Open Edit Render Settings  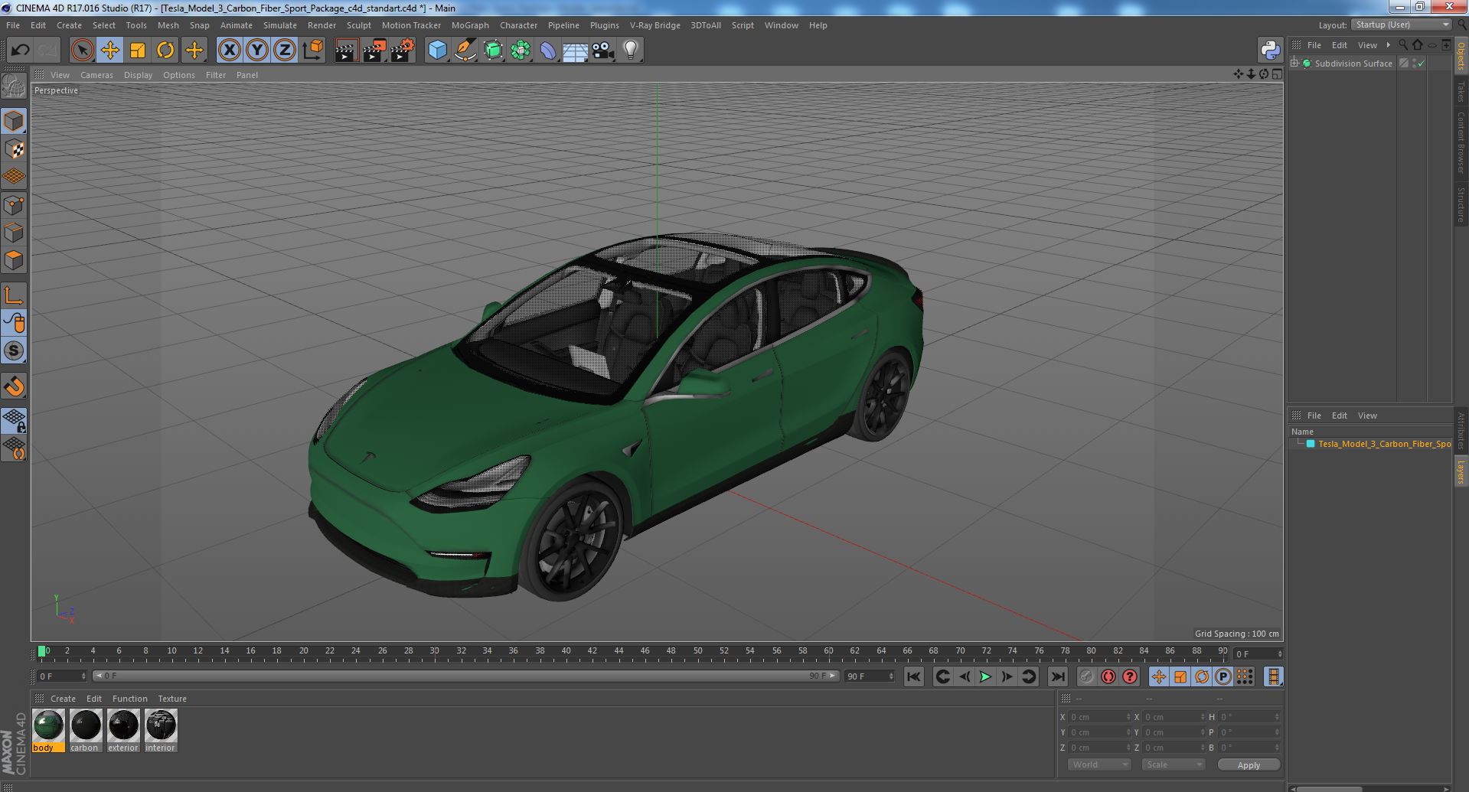click(403, 51)
